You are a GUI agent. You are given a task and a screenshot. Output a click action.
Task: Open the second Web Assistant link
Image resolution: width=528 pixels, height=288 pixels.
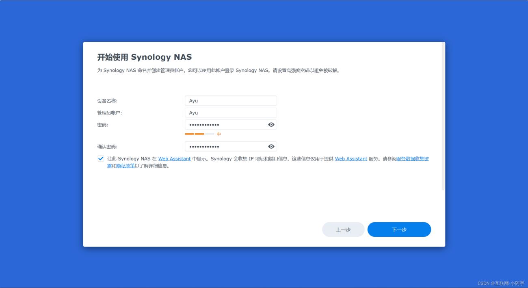351,159
